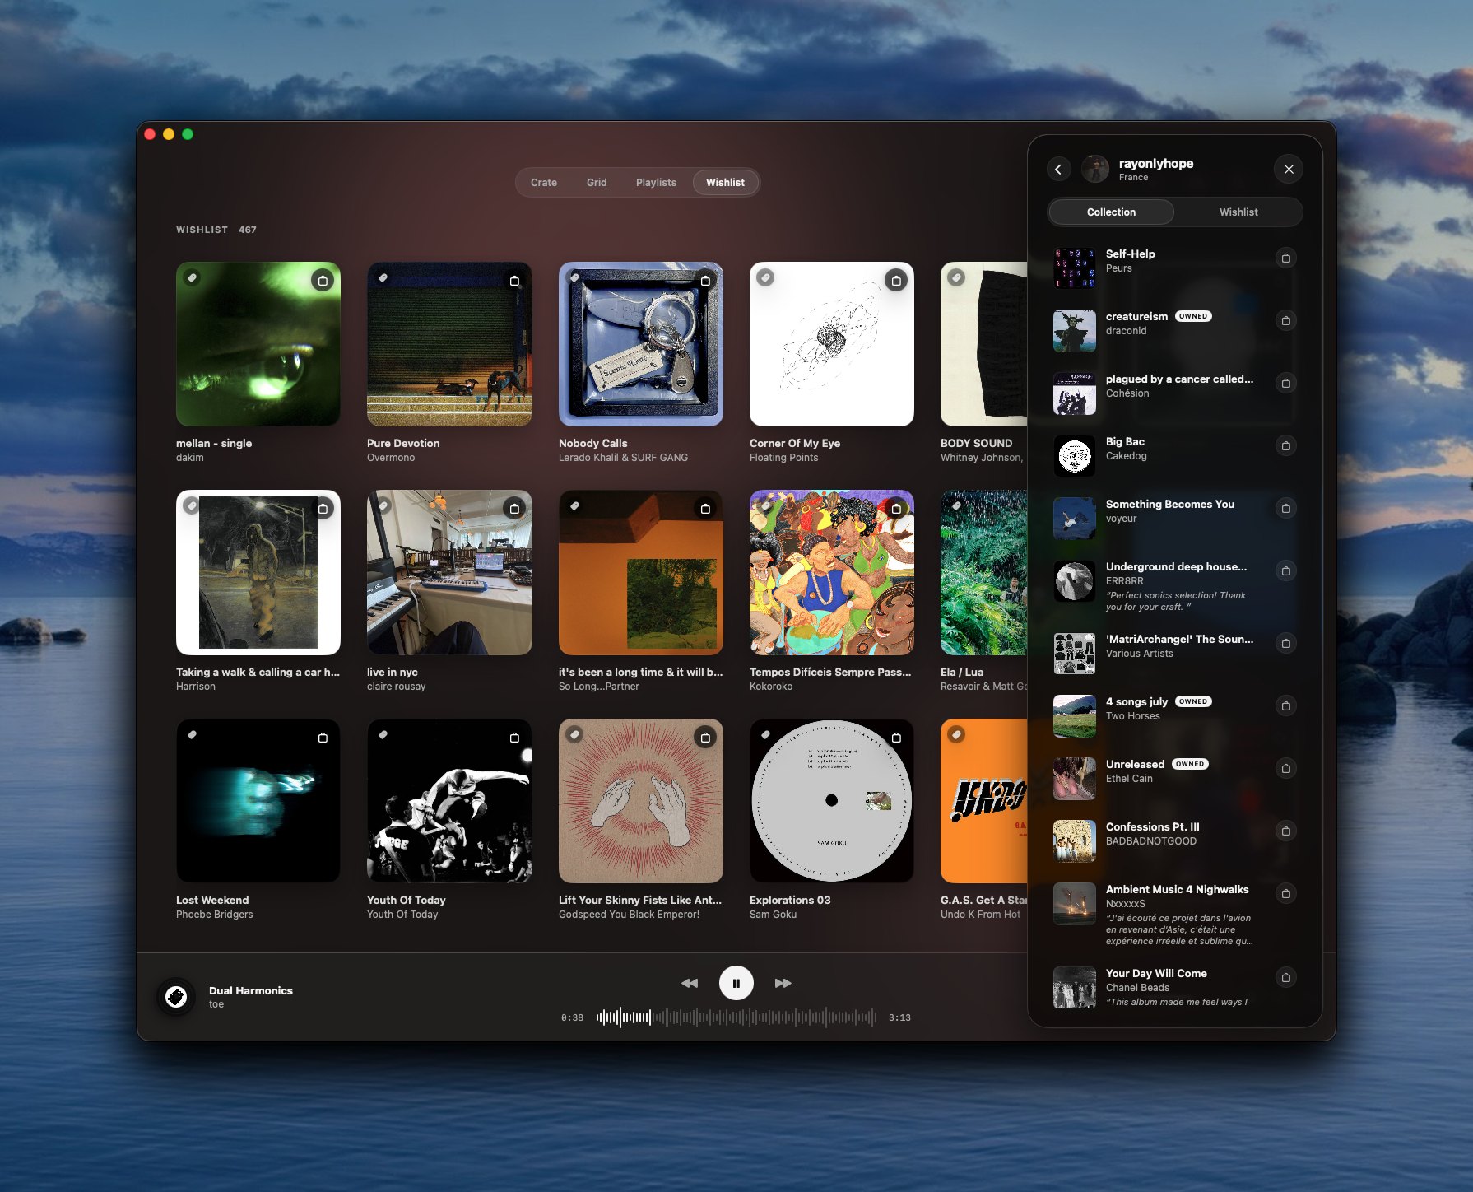Close the rayonlyhope profile panel
1473x1192 pixels.
tap(1289, 169)
